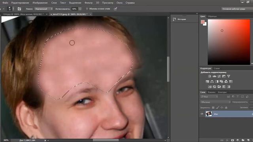
Task: Add a Channel Mixer adjustment layer
Action: [226, 82]
